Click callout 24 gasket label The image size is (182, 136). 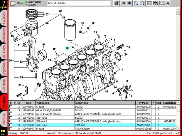[x=126, y=54]
